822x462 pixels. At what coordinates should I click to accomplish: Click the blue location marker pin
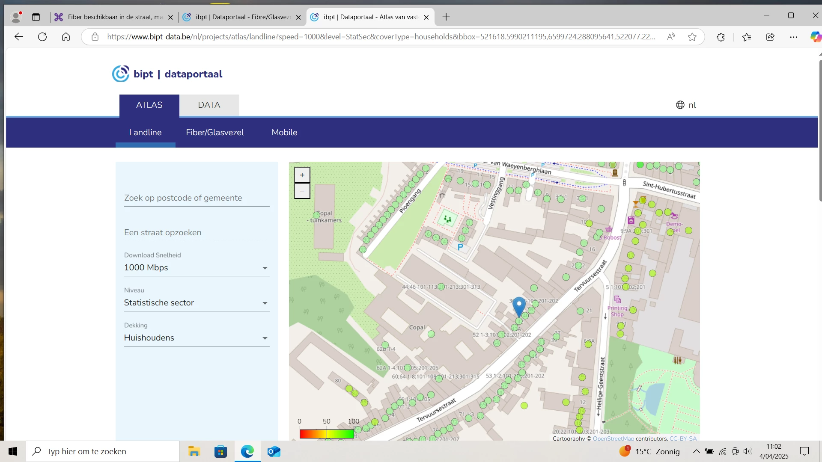point(519,305)
